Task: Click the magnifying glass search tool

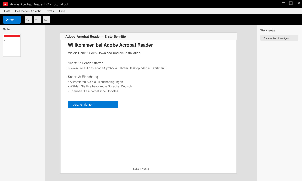Action: pyautogui.click(x=29, y=20)
